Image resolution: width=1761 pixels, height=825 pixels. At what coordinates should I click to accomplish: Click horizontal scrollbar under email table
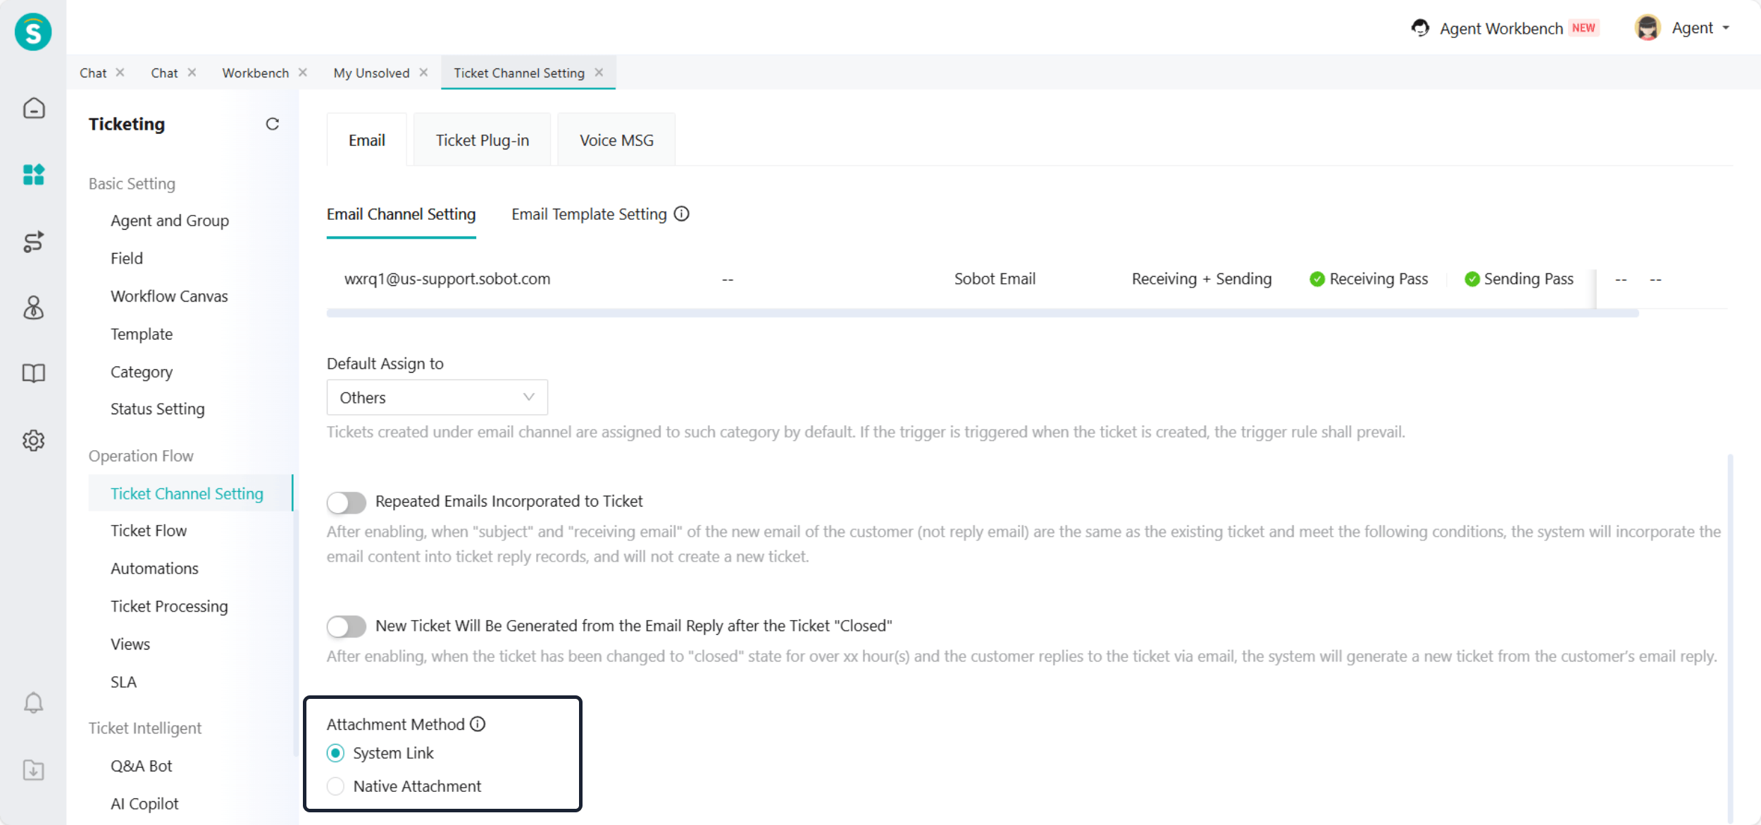[x=982, y=313]
